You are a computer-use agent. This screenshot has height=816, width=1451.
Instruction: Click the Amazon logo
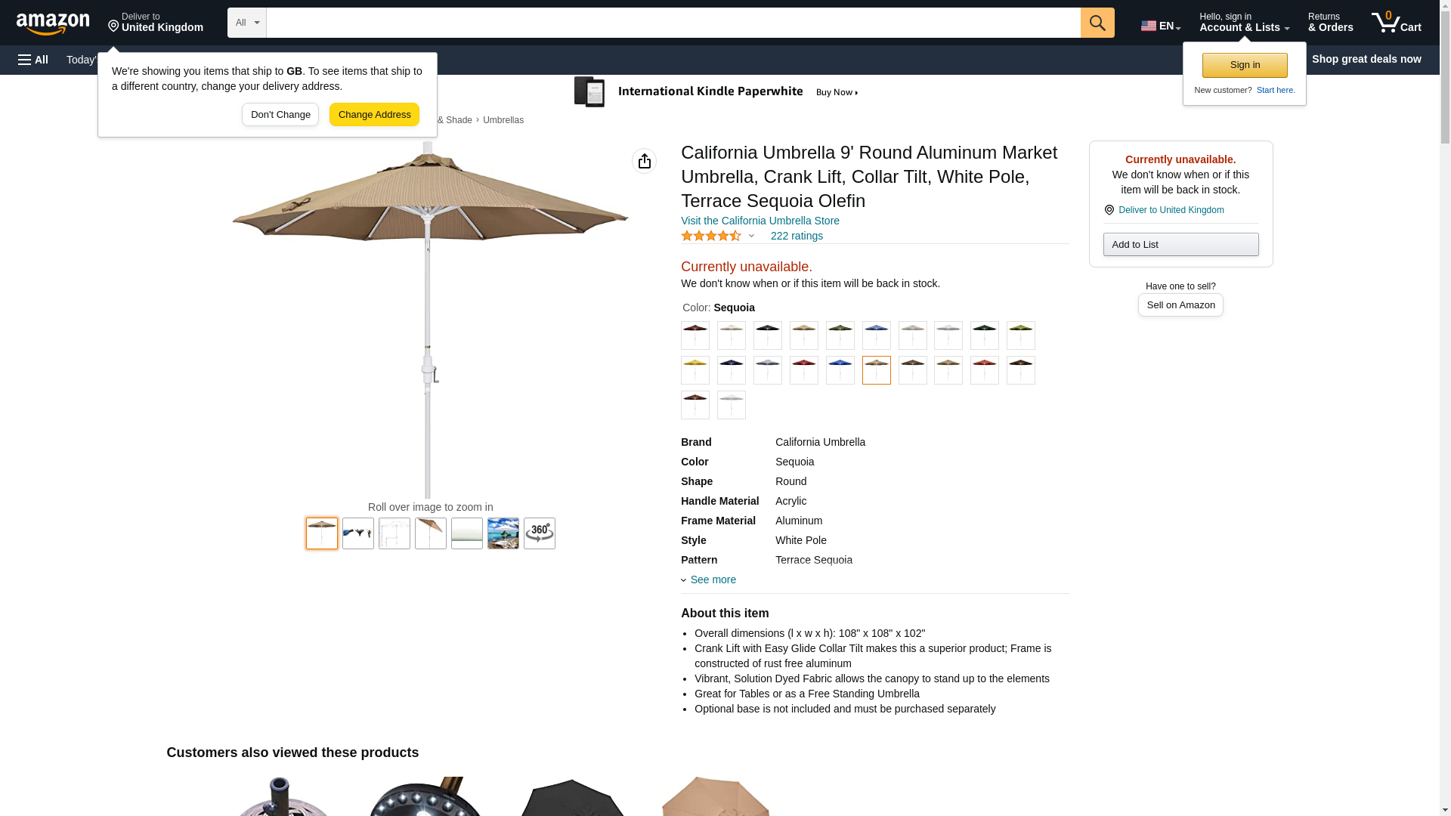coord(53,23)
